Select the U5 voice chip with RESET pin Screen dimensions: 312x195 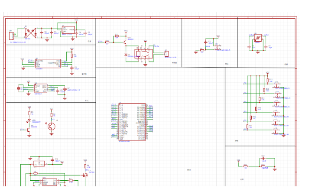[x=48, y=64]
